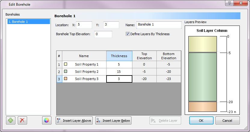Click the dialog help question mark button

(230, 3)
